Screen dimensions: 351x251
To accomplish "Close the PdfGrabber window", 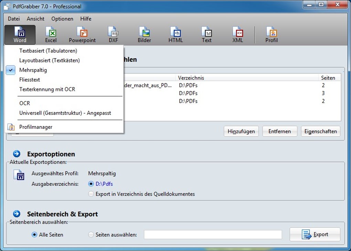I will pyautogui.click(x=338, y=5).
